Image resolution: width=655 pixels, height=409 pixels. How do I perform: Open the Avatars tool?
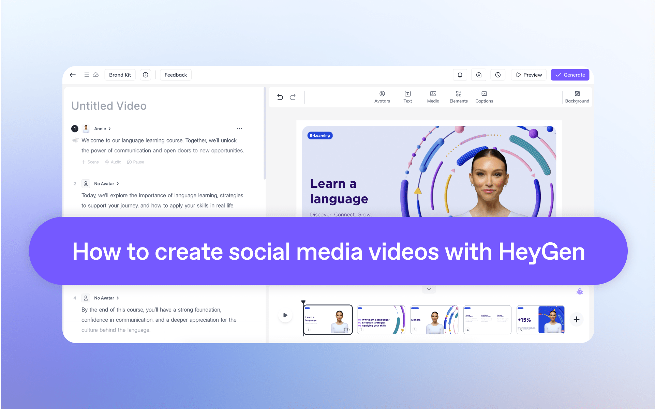pyautogui.click(x=382, y=97)
